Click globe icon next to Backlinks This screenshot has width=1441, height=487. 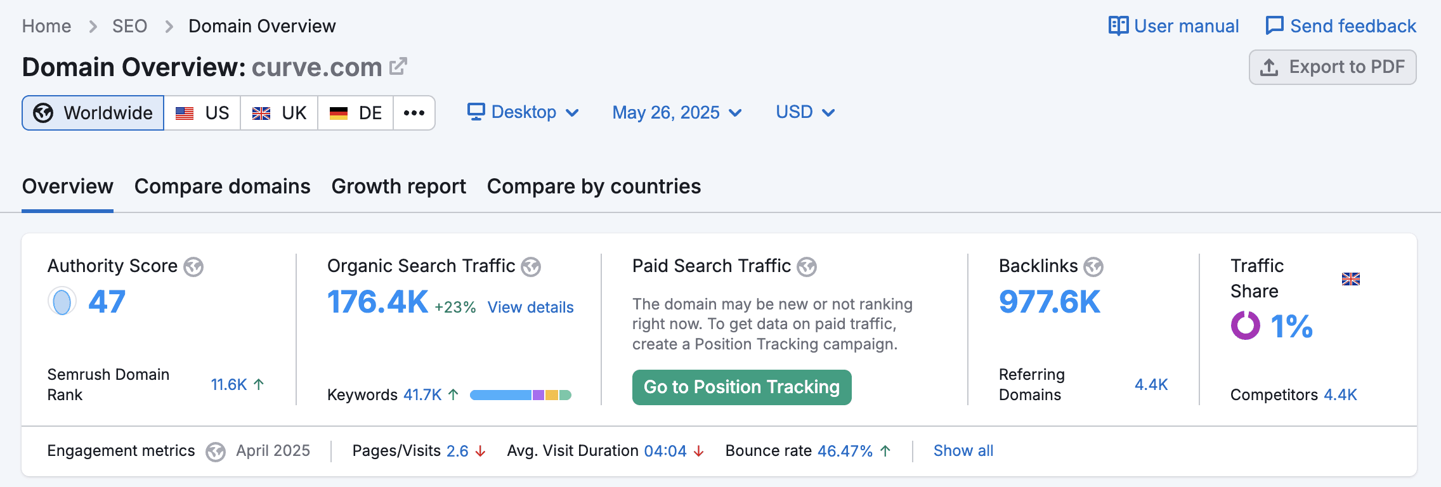[x=1093, y=267]
